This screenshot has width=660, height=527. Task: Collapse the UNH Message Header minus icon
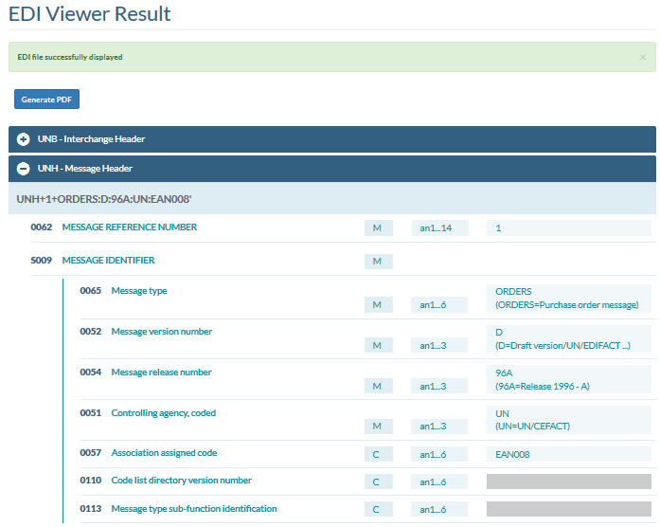click(24, 169)
